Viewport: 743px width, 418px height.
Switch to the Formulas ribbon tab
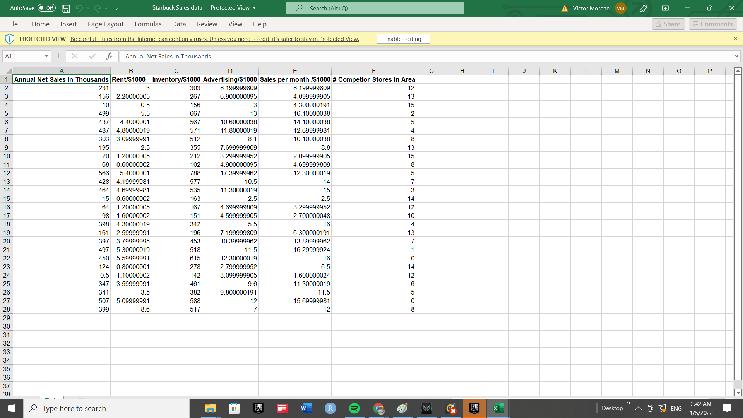(148, 24)
